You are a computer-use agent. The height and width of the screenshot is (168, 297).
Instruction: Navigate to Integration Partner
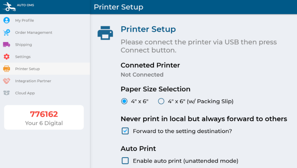coord(33,81)
